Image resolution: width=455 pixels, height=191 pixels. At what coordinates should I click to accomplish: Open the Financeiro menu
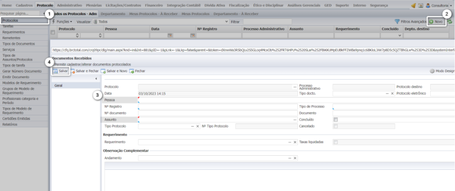tap(154, 5)
